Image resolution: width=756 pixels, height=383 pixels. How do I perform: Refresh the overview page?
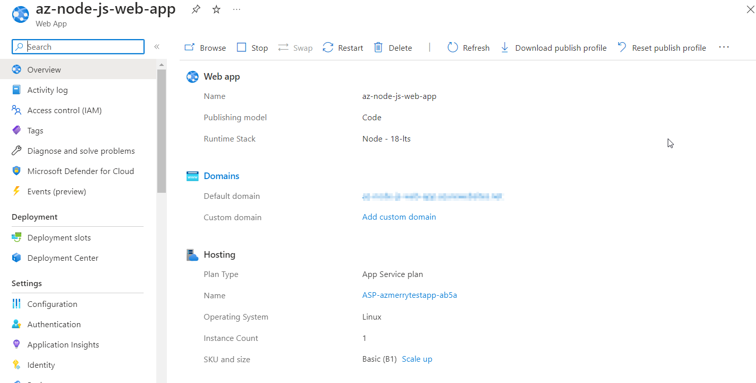(468, 48)
